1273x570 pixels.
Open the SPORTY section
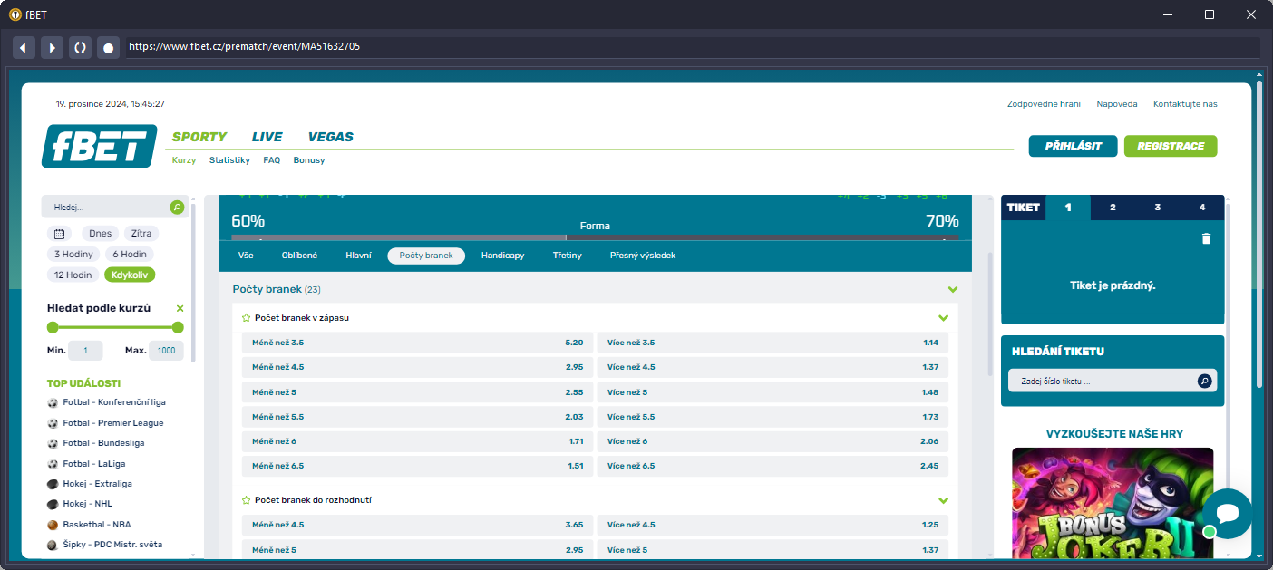[199, 137]
